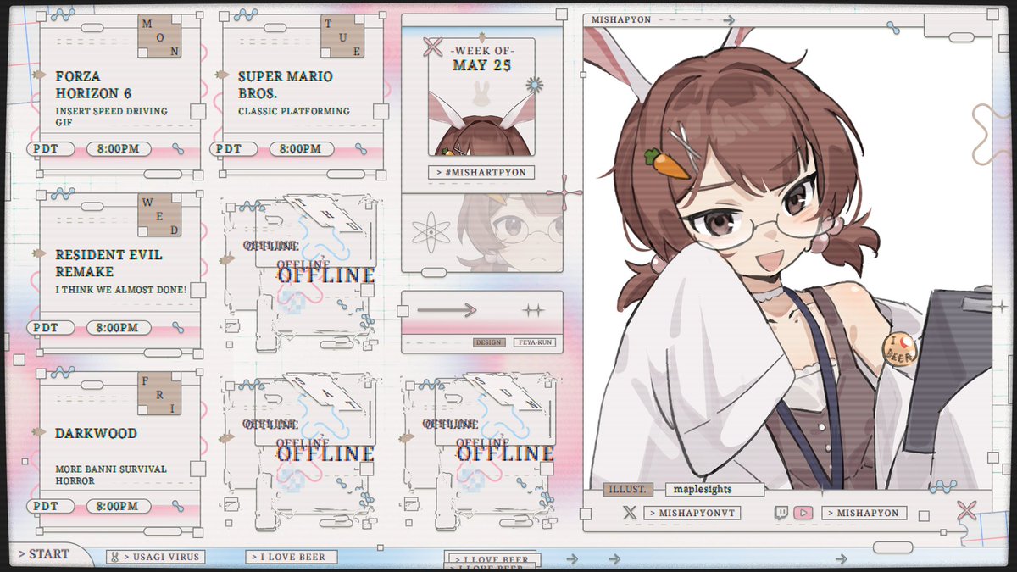This screenshot has width=1017, height=572.
Task: Open the > MISHAPYONVT link
Action: click(x=692, y=513)
